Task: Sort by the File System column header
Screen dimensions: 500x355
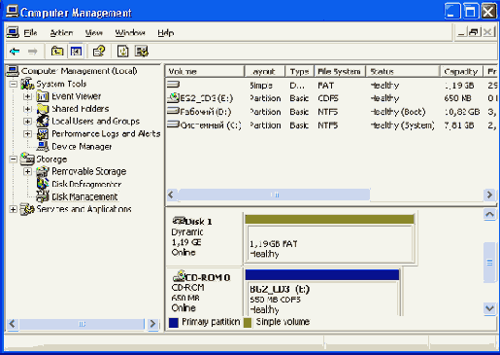Action: [340, 71]
